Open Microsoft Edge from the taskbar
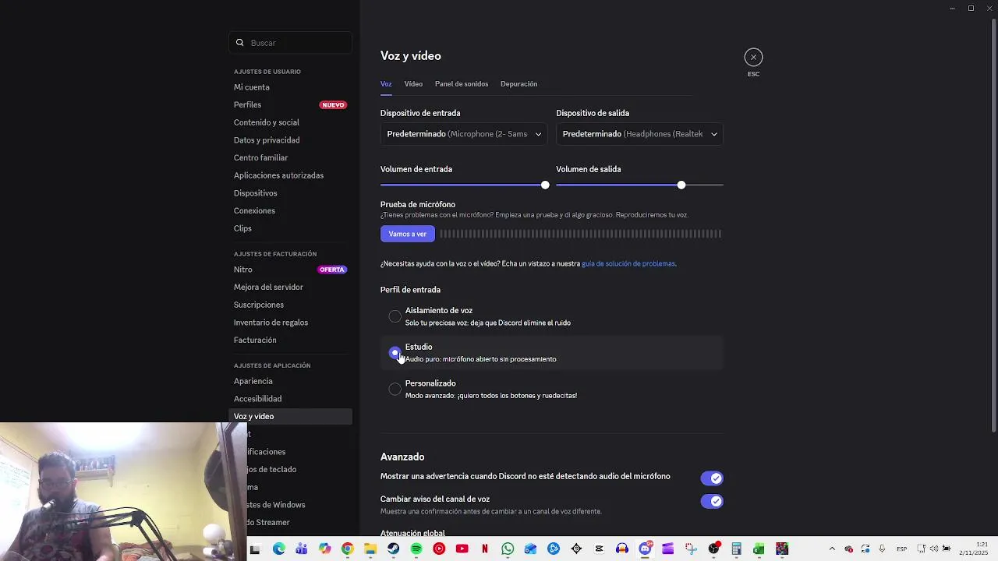This screenshot has width=998, height=561. (279, 549)
